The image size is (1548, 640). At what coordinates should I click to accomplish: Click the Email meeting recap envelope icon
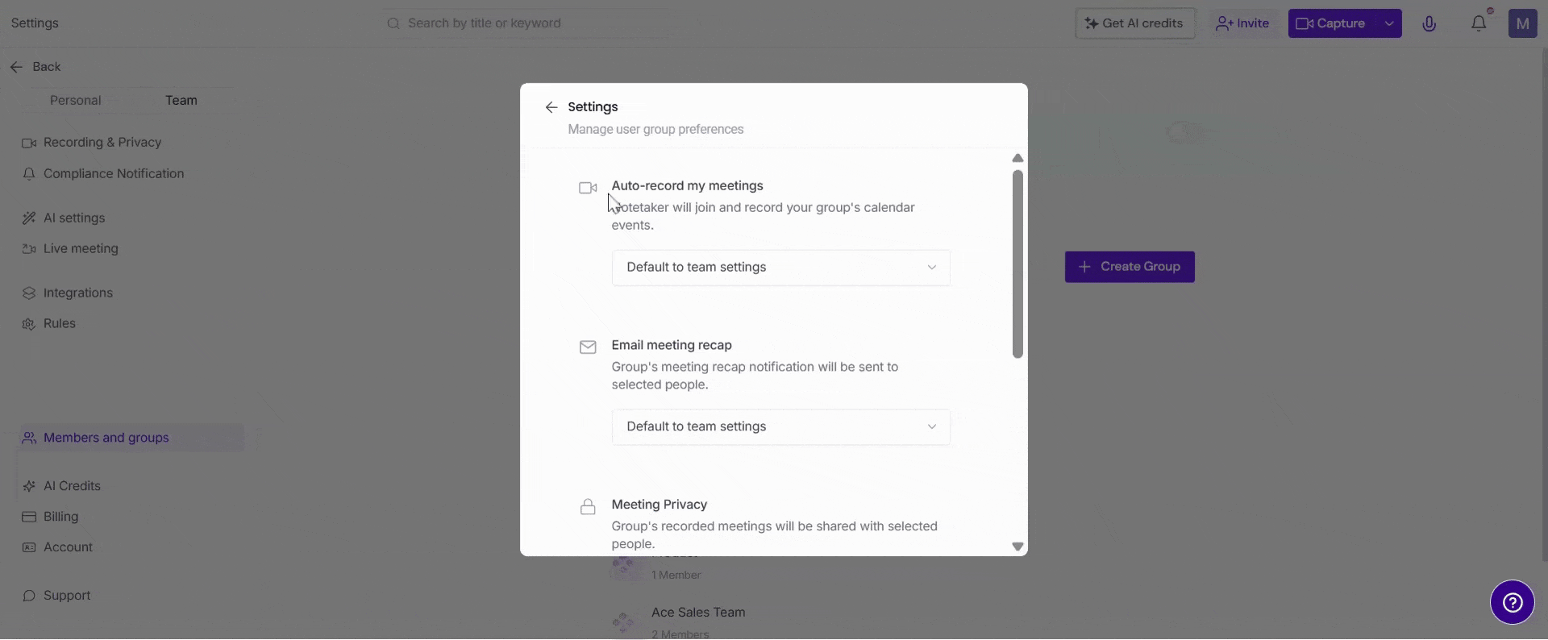pyautogui.click(x=588, y=347)
